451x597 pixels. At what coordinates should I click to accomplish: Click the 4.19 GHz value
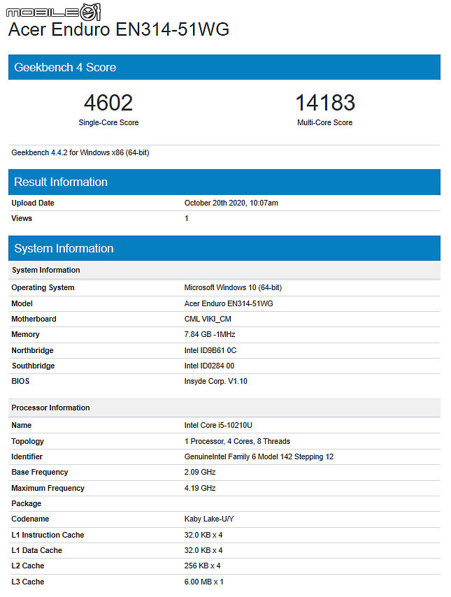pos(200,488)
